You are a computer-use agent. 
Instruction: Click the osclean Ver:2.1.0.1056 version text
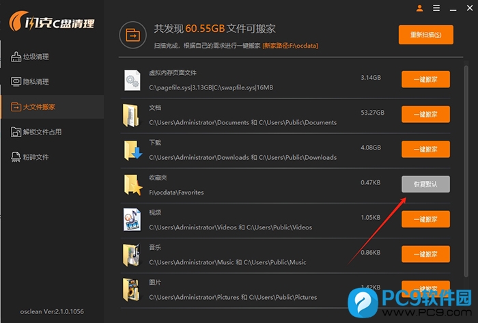[x=52, y=311]
